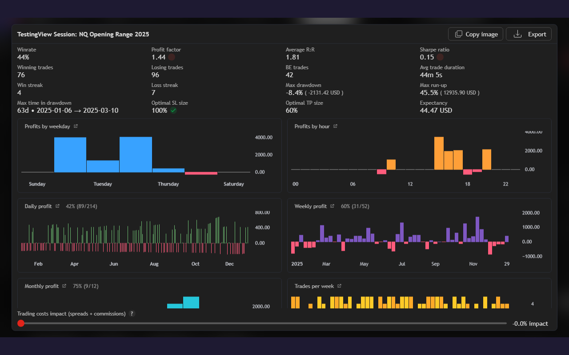This screenshot has height=355, width=569.
Task: Click the green checkmark beside Optimal SL size
Action: pyautogui.click(x=173, y=110)
